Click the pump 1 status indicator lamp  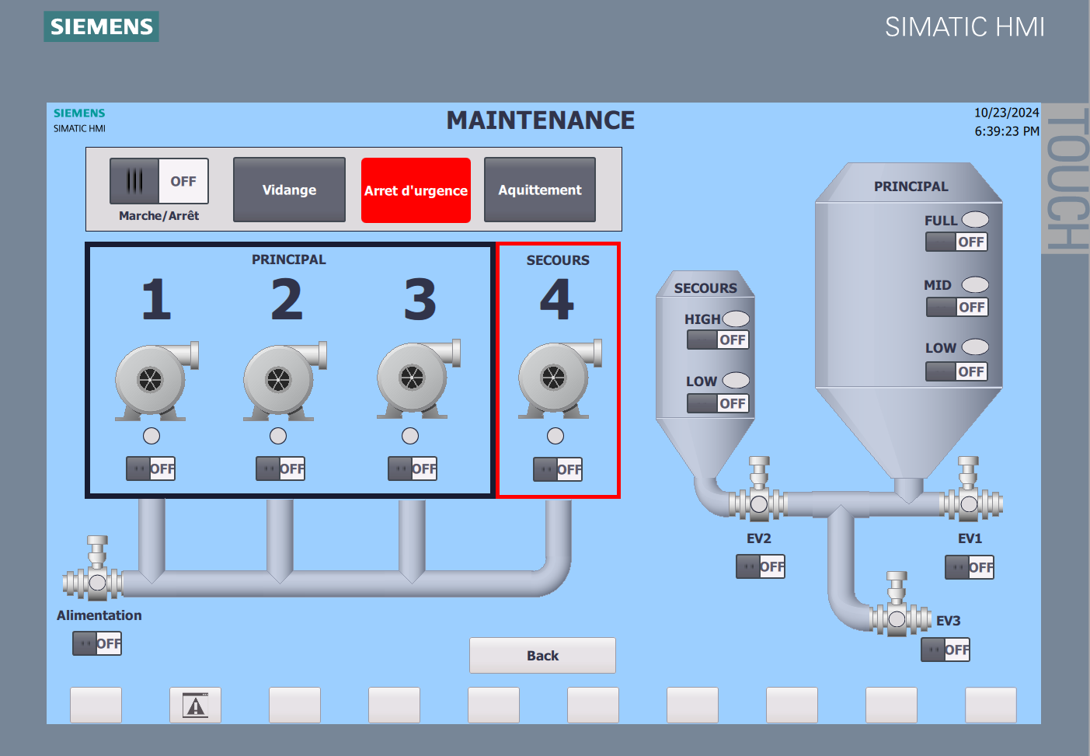(x=151, y=436)
